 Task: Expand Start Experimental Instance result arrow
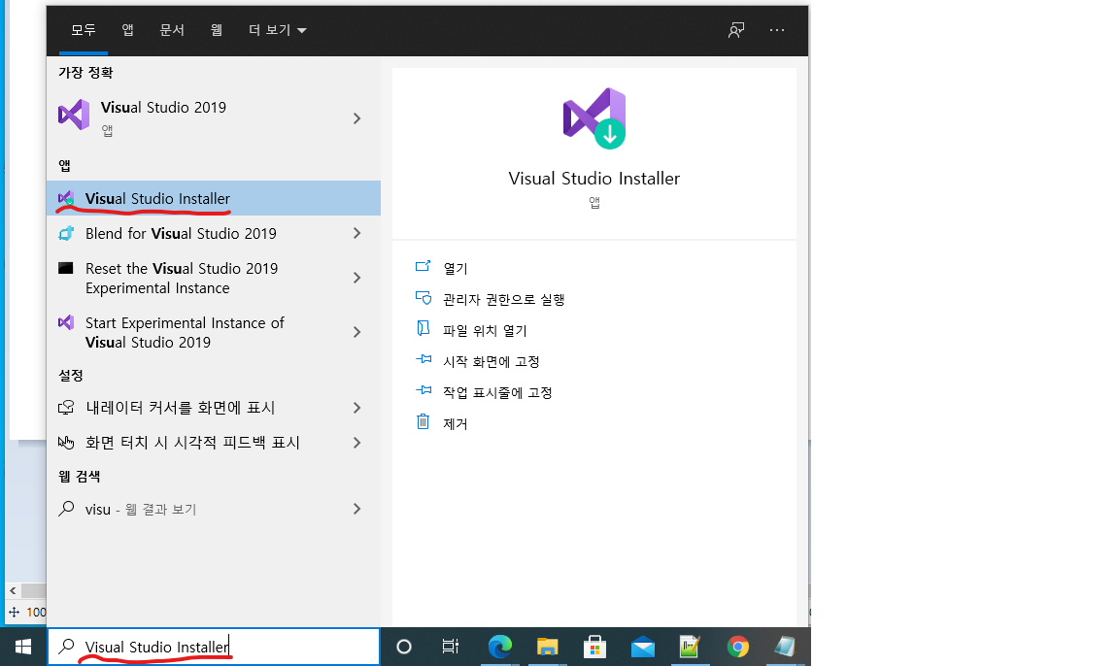coord(356,332)
